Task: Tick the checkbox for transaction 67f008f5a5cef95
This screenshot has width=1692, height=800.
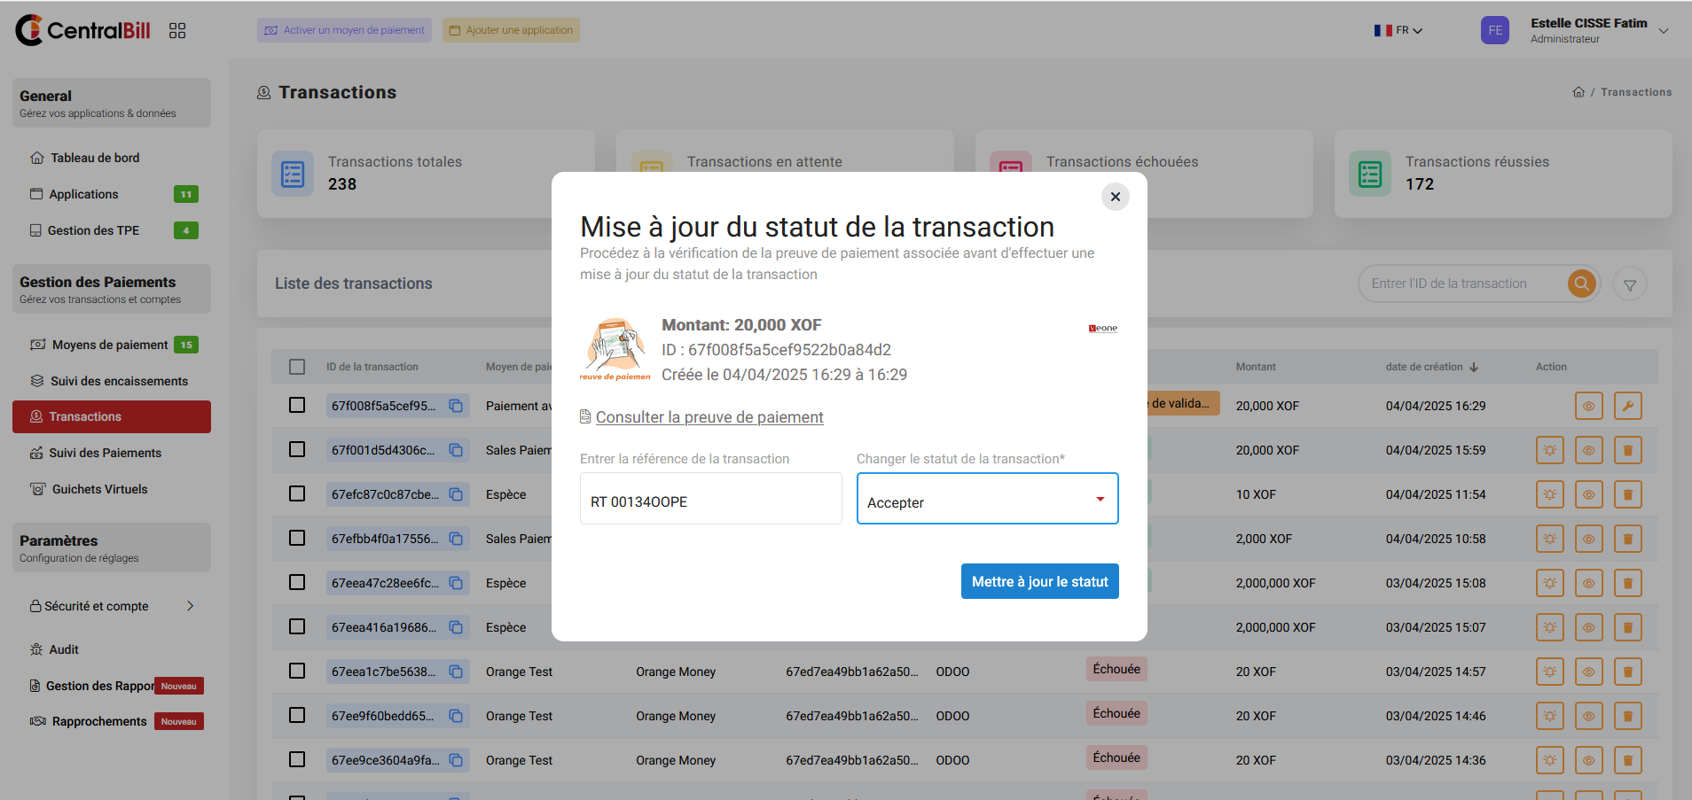Action: 297,405
